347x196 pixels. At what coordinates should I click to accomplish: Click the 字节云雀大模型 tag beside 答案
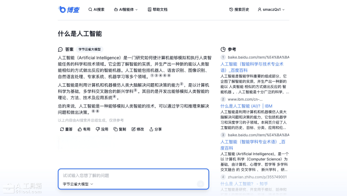tap(89, 49)
